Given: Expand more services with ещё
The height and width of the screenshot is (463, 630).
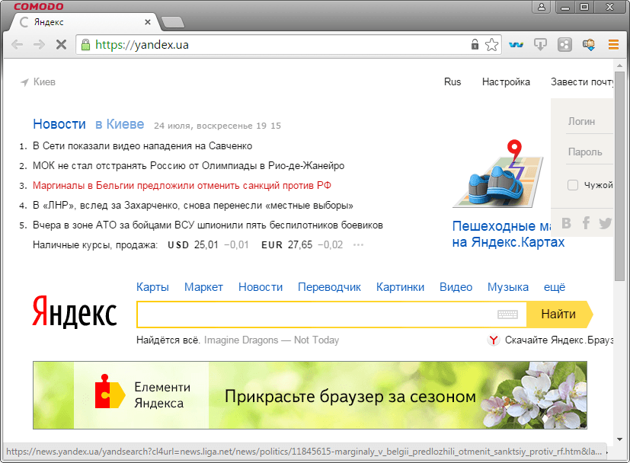Looking at the screenshot, I should tap(555, 287).
